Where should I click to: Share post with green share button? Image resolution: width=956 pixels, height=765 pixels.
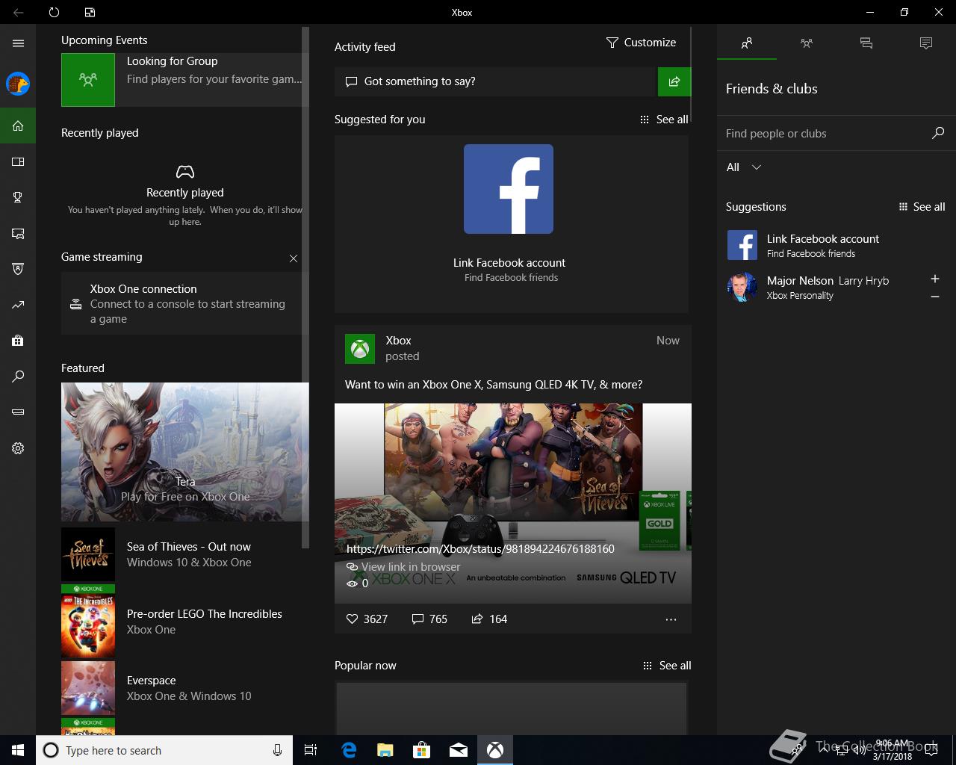click(674, 81)
